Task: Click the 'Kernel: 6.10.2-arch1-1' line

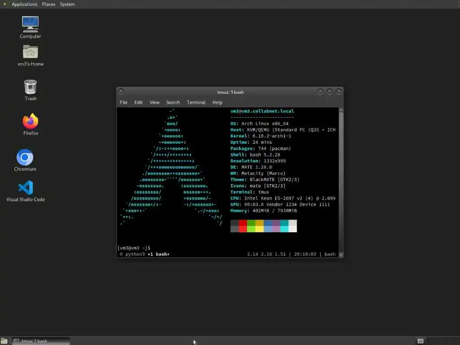Action: pos(261,136)
